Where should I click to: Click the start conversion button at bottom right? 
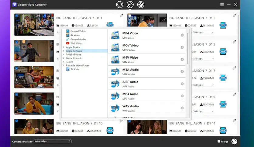click(234, 142)
